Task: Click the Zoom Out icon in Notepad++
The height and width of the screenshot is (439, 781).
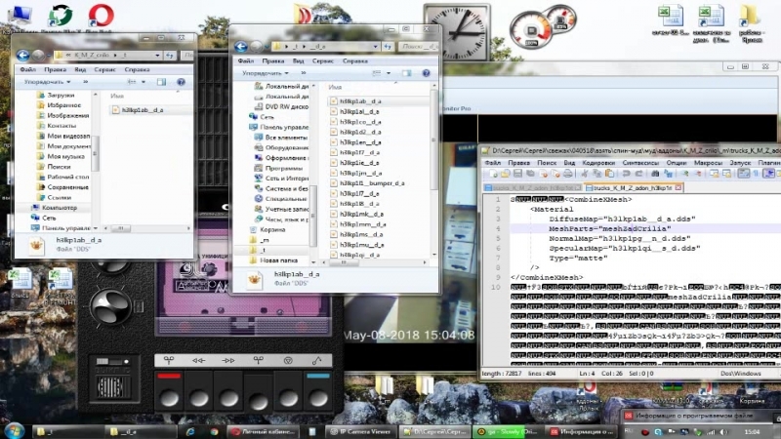Action: pyautogui.click(x=697, y=174)
